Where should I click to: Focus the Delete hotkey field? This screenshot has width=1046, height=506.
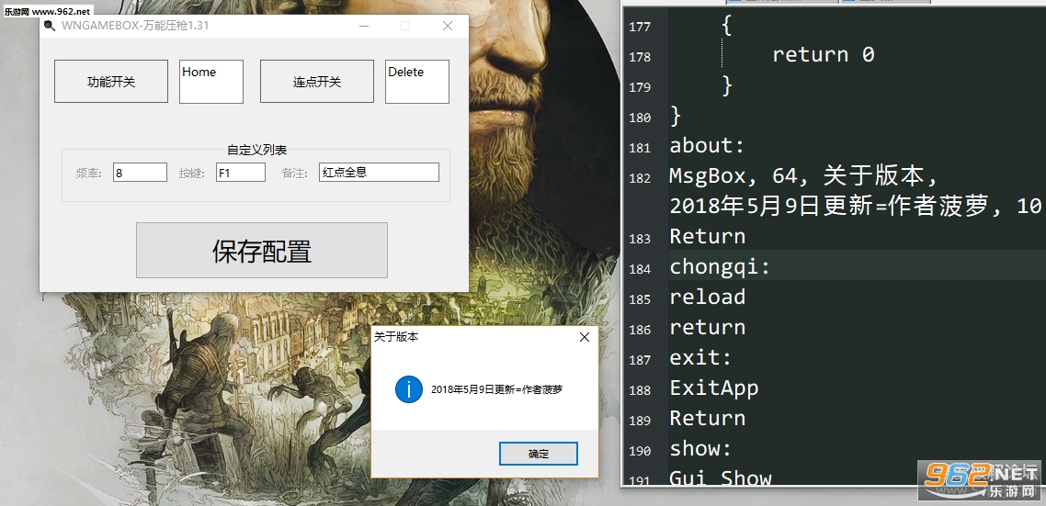(x=417, y=82)
